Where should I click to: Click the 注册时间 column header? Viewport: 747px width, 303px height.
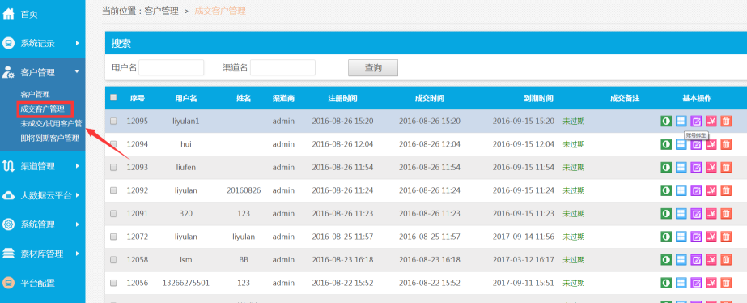click(x=342, y=98)
